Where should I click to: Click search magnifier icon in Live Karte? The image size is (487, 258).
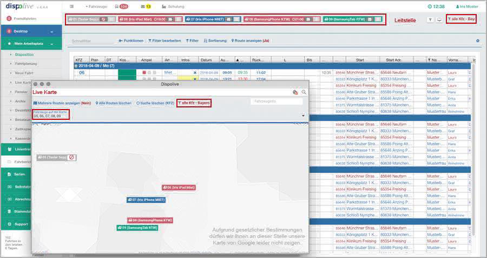tap(304, 92)
